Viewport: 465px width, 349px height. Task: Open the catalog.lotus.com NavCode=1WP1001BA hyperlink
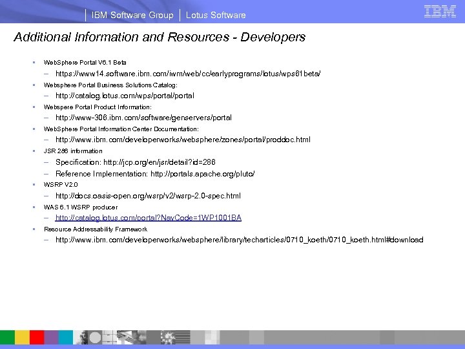pyautogui.click(x=149, y=218)
